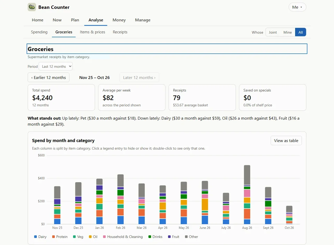Go to Earlier 12 months
The width and height of the screenshot is (334, 245).
click(49, 77)
